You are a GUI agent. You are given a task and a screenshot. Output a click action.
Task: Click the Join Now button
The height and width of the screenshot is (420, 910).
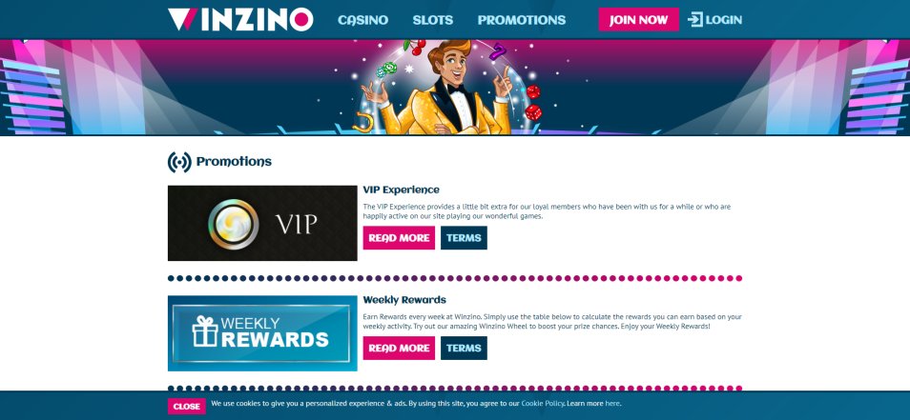click(638, 20)
